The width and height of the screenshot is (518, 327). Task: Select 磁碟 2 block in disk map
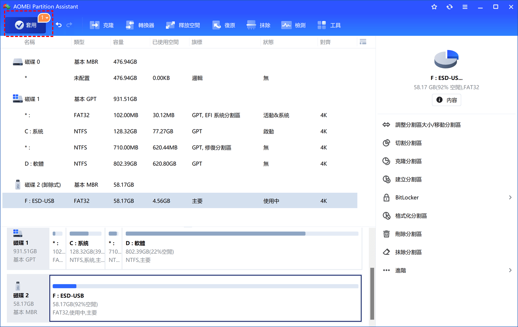click(x=28, y=298)
